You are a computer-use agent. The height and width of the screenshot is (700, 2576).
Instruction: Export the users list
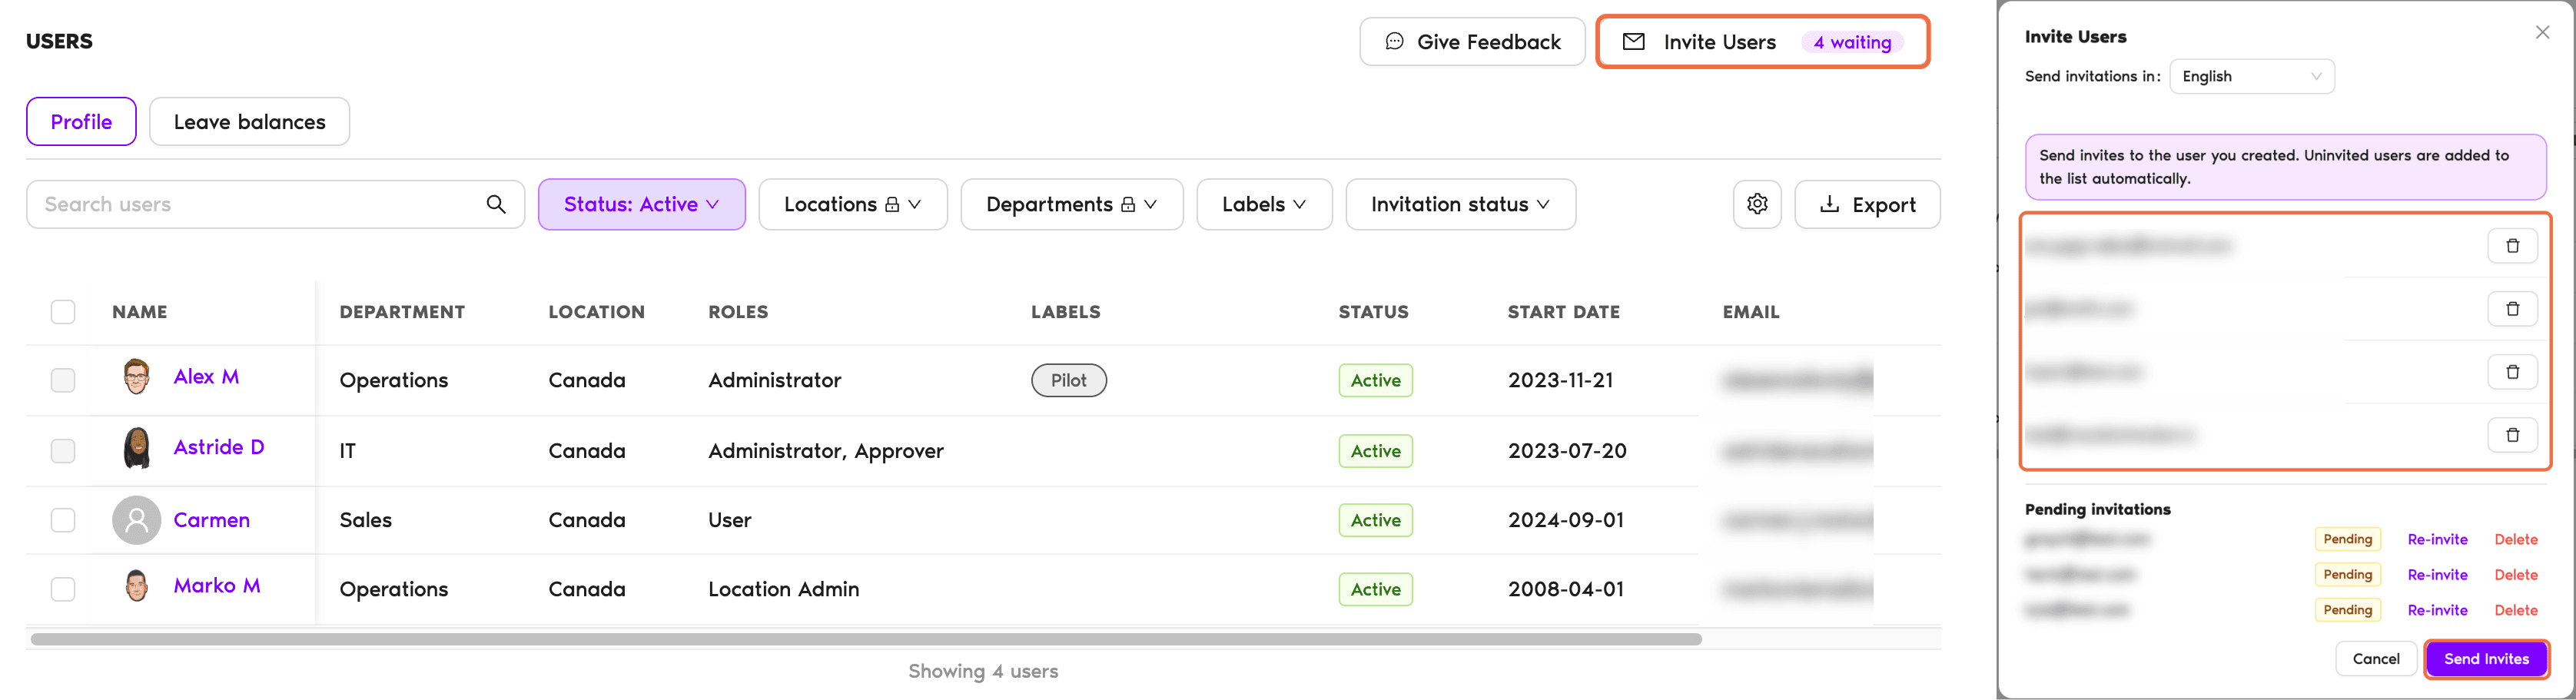coord(1868,204)
